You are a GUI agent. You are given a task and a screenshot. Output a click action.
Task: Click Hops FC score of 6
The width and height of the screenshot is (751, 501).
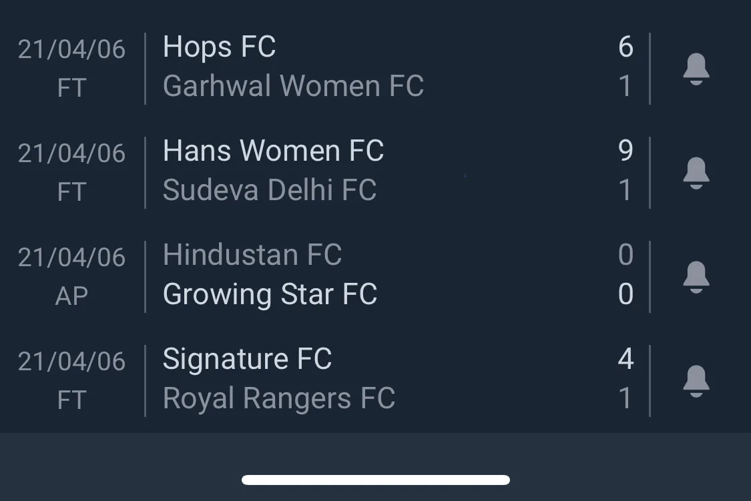coord(625,47)
